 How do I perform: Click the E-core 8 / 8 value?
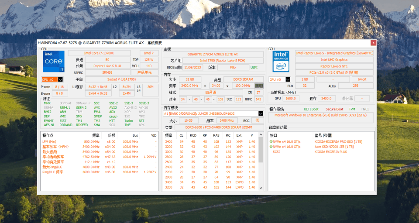60,93
